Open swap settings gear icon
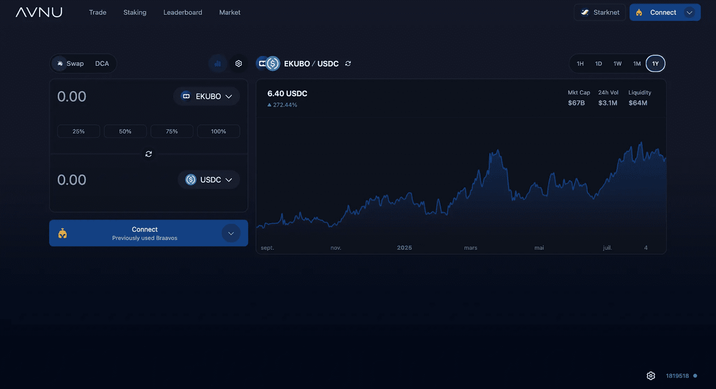 (x=239, y=64)
